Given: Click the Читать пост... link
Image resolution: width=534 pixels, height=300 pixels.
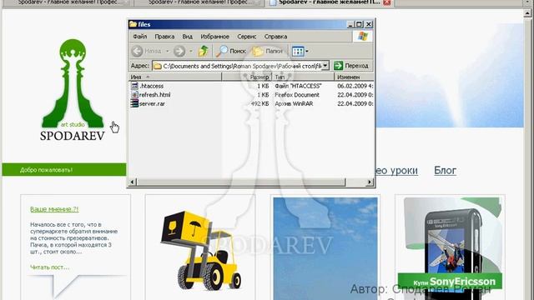Looking at the screenshot, I should 49,267.
